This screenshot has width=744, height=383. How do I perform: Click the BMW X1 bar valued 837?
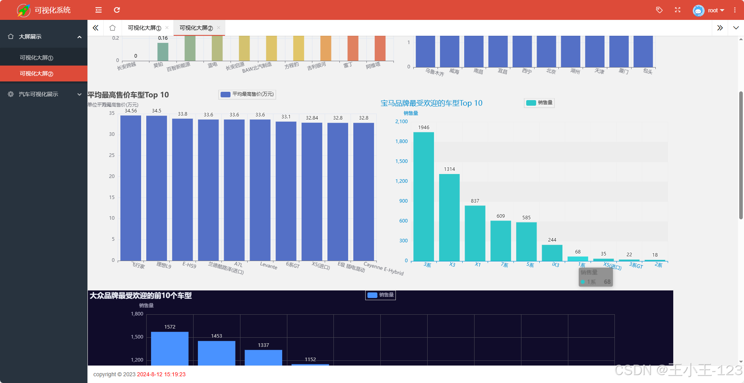pos(475,233)
